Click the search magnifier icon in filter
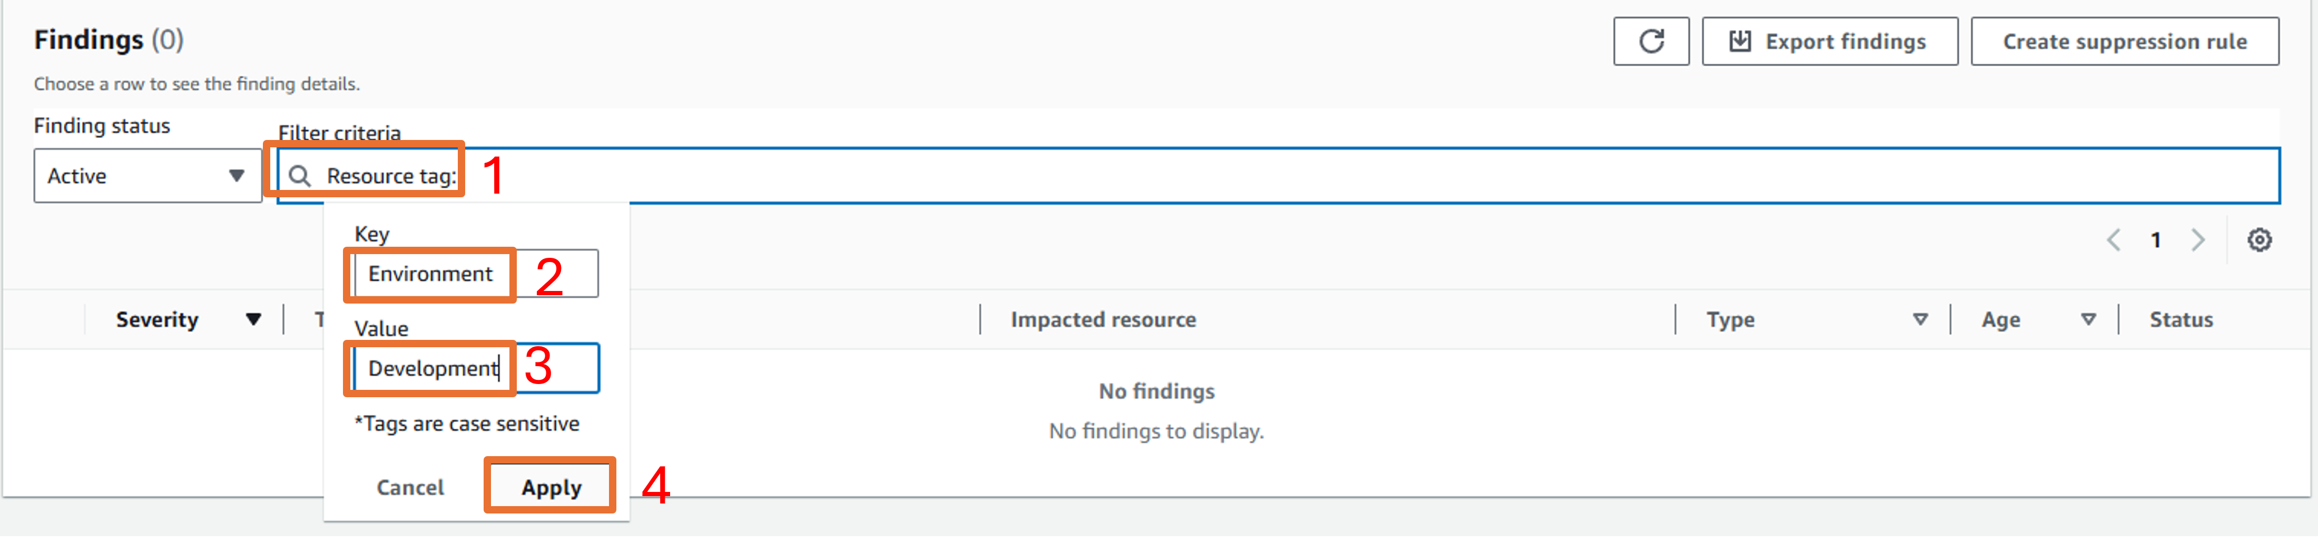This screenshot has height=554, width=2318. point(300,176)
